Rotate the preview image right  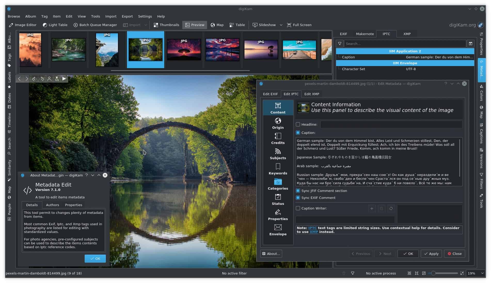tap(42, 79)
